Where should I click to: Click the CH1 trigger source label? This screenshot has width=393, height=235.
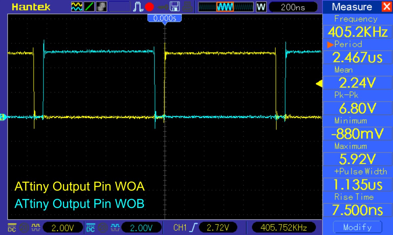[x=179, y=227]
